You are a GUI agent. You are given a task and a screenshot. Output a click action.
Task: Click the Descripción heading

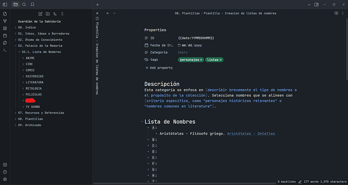pyautogui.click(x=162, y=84)
